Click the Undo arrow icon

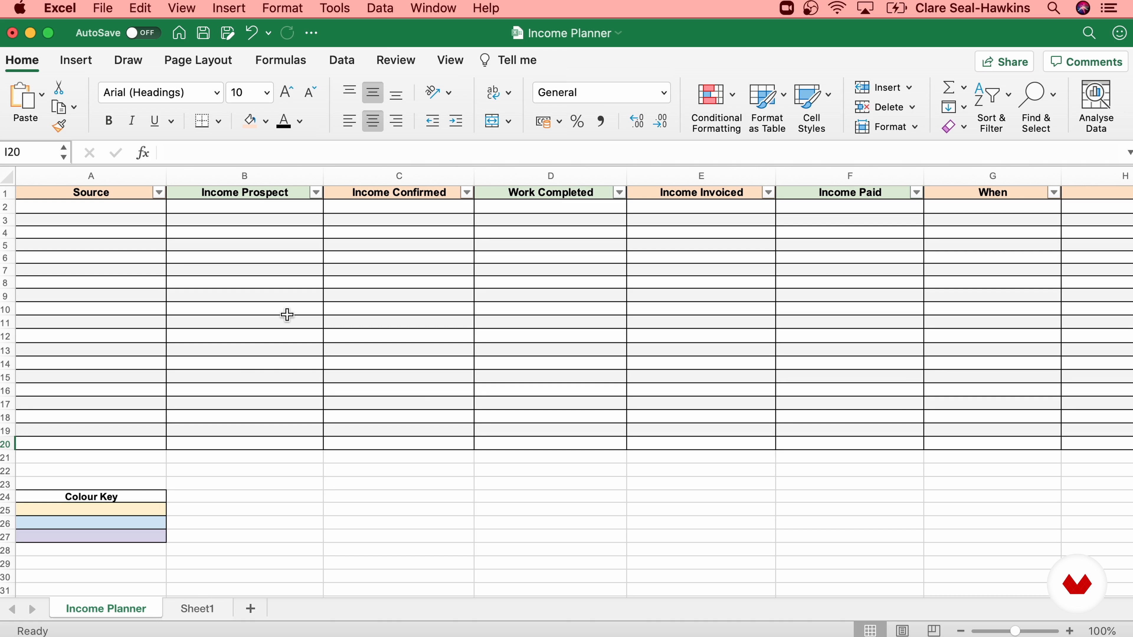click(251, 32)
